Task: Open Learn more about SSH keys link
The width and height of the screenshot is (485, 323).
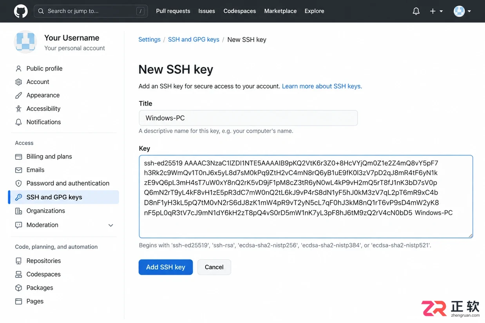Action: tap(322, 86)
